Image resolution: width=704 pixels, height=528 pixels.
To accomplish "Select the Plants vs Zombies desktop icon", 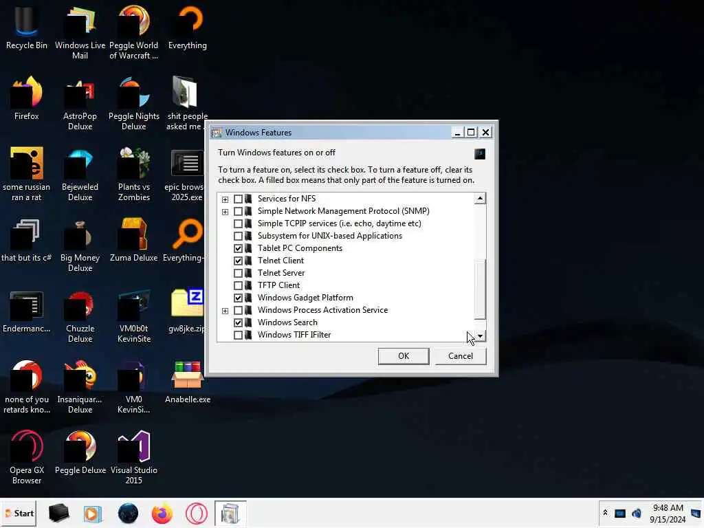I will [133, 174].
